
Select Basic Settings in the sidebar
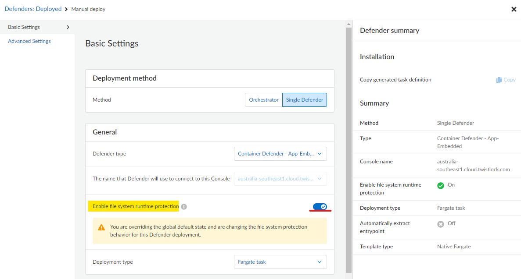click(24, 27)
